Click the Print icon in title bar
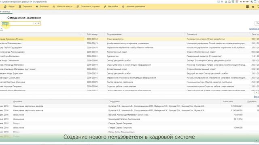This screenshot has height=145, width=259. 222,2
